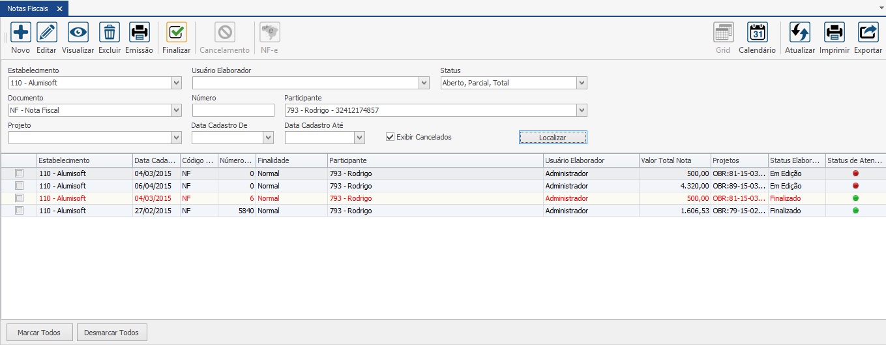Open the Calendário view
The width and height of the screenshot is (886, 345).
[x=757, y=32]
